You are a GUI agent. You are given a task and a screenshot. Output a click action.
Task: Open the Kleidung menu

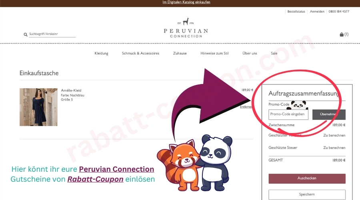click(101, 53)
